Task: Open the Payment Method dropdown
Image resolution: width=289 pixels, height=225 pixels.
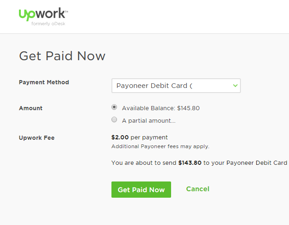Action: pos(176,86)
